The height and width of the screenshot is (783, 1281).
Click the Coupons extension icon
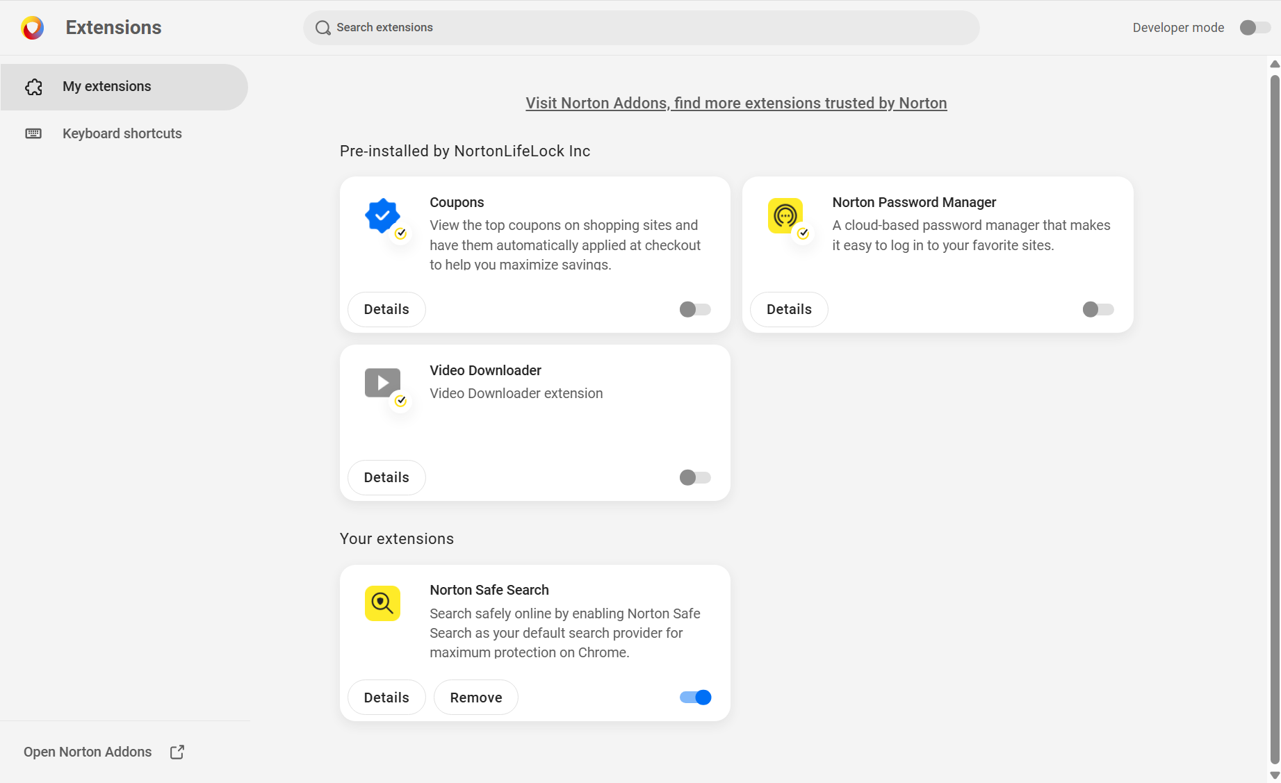click(x=382, y=216)
